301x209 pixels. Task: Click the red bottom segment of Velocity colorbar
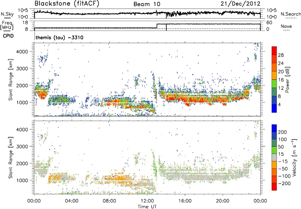274,187
